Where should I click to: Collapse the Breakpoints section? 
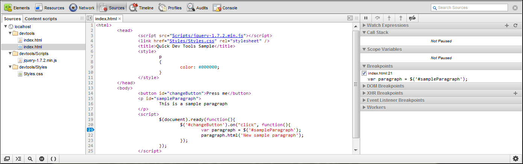point(364,66)
